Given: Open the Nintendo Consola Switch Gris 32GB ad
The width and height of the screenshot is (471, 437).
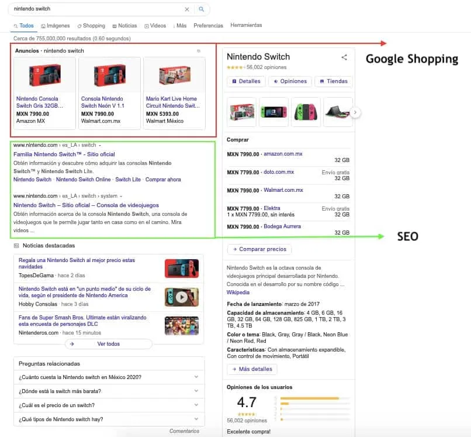Looking at the screenshot, I should point(39,102).
